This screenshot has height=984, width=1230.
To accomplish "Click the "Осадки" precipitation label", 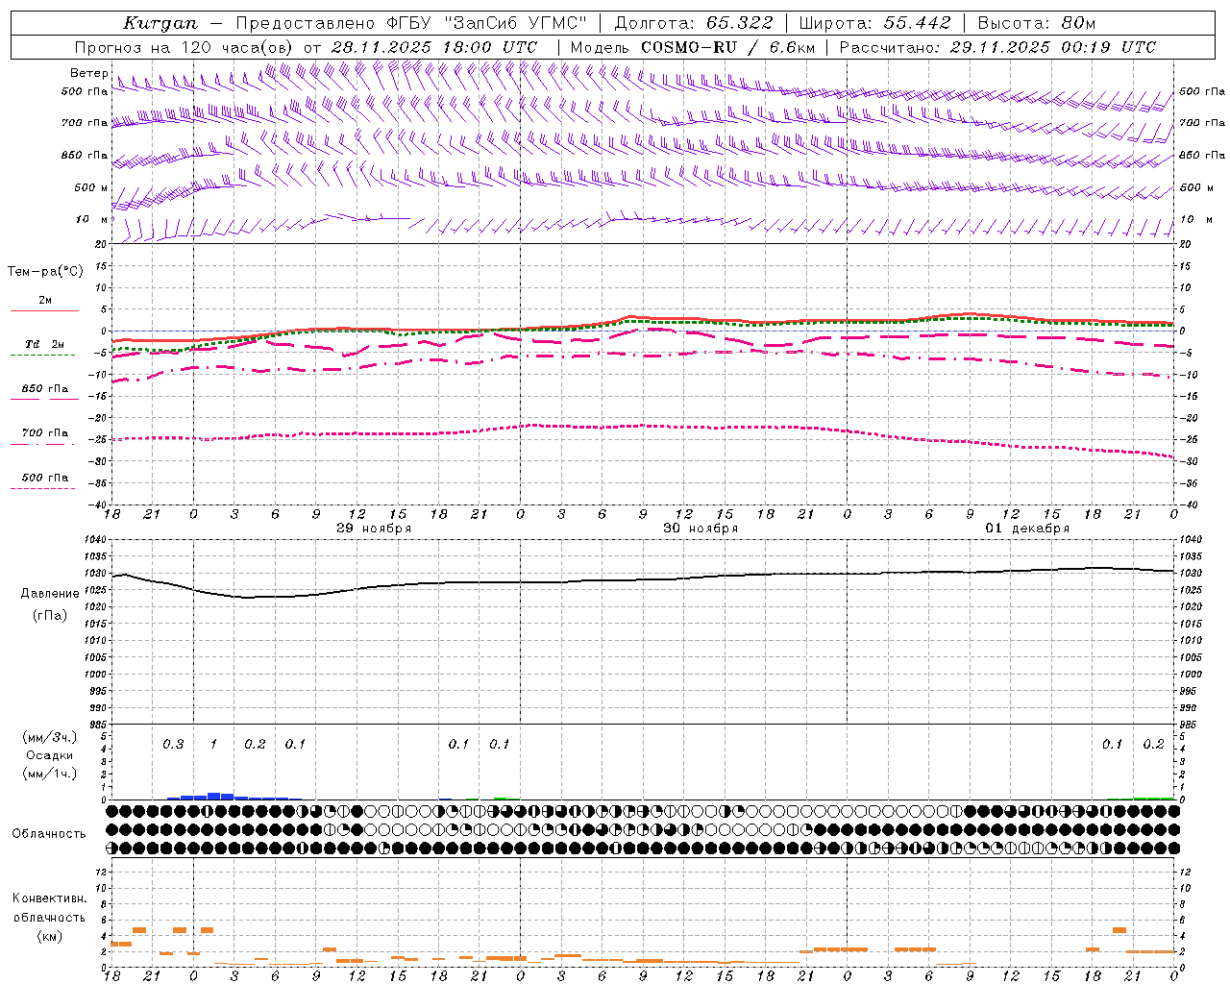I will coord(50,755).
